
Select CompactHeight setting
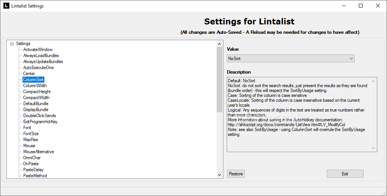pyautogui.click(x=37, y=92)
